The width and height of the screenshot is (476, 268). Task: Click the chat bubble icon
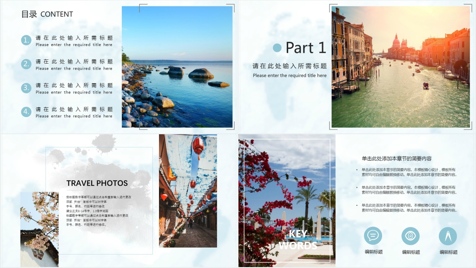point(373,235)
